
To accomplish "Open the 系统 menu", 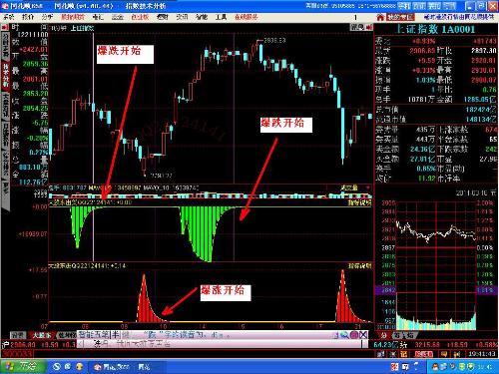I will point(9,17).
